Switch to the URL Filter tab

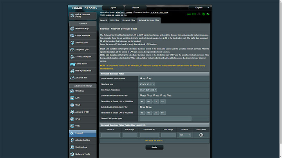tap(114, 20)
